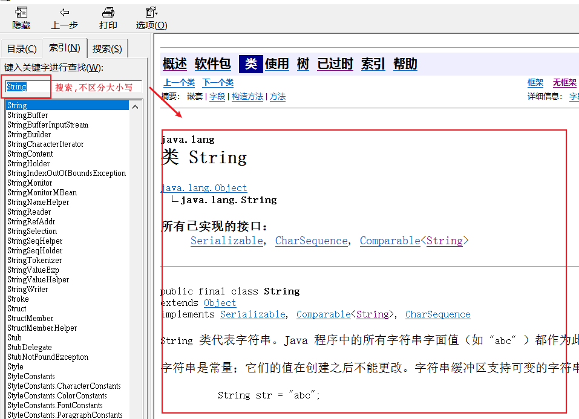579x419 pixels.
Task: Open the CharSequence interface link
Action: pos(311,241)
